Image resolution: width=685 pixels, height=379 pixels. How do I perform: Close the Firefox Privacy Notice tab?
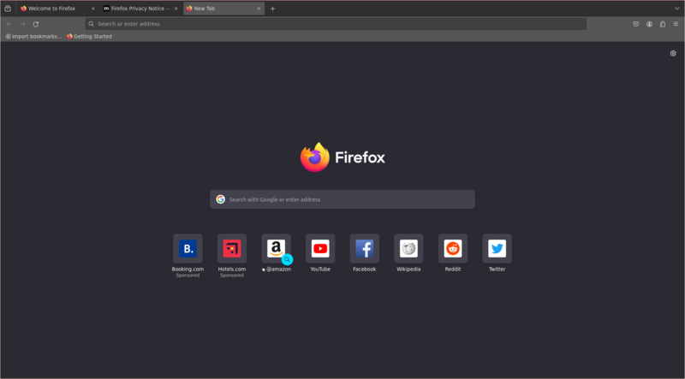[x=176, y=9]
